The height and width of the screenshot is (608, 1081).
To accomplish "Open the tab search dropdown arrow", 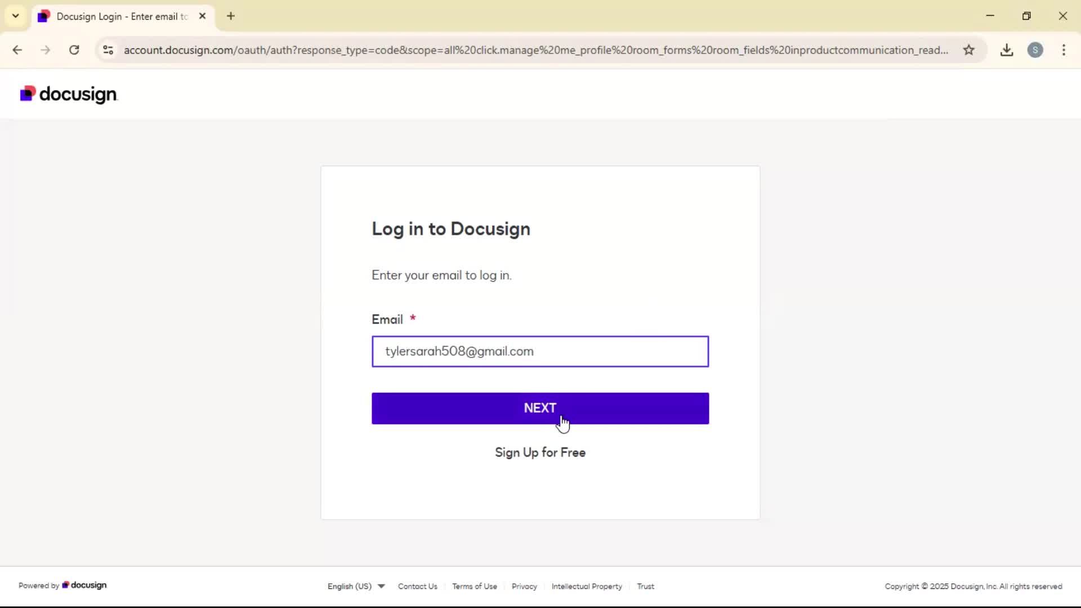I will (16, 16).
